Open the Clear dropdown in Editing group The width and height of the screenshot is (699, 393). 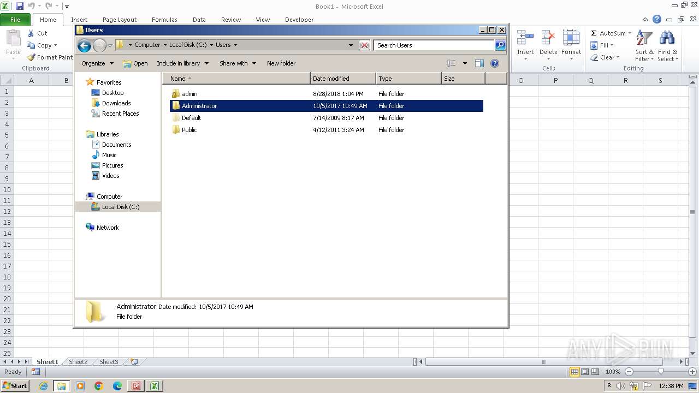605,57
